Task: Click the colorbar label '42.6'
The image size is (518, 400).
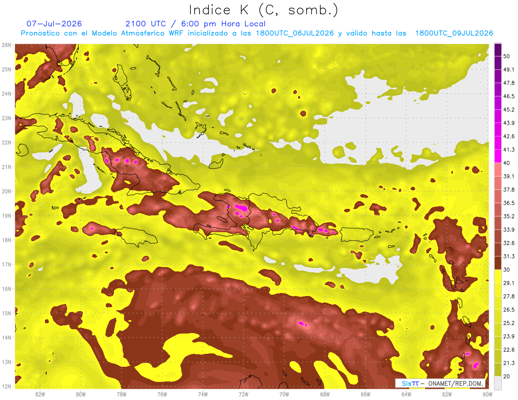Action: (509, 136)
